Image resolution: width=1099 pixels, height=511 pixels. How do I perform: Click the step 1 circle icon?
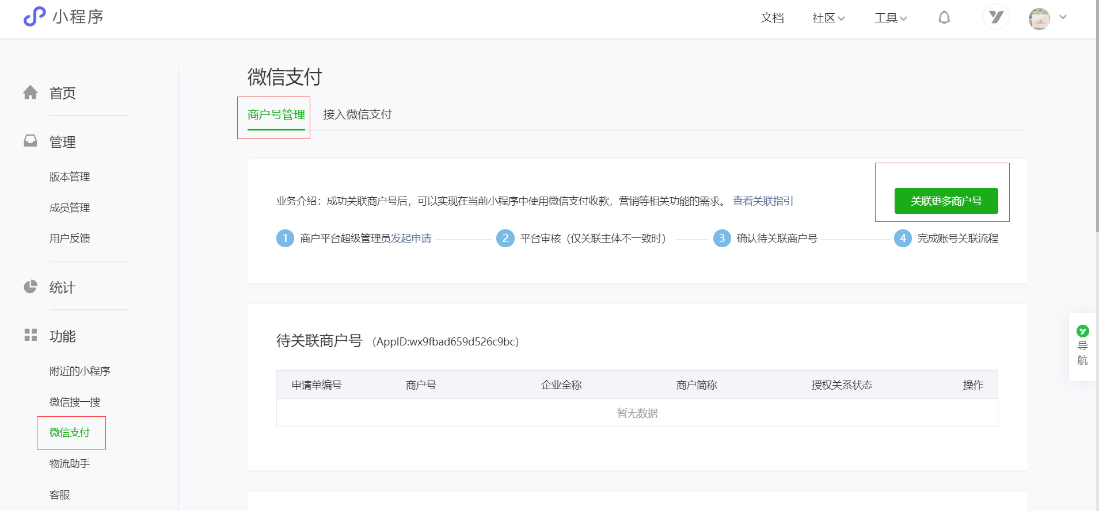285,239
